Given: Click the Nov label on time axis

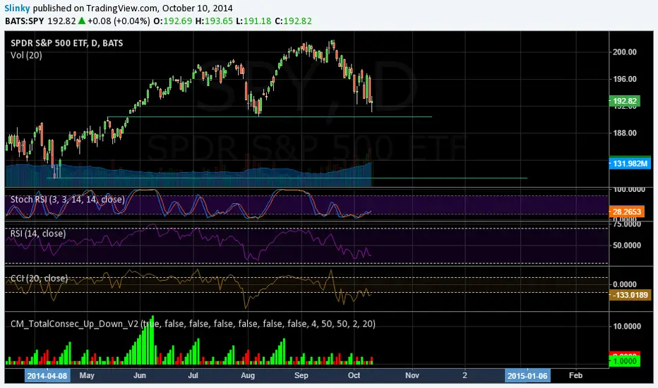Looking at the screenshot, I should coord(412,375).
